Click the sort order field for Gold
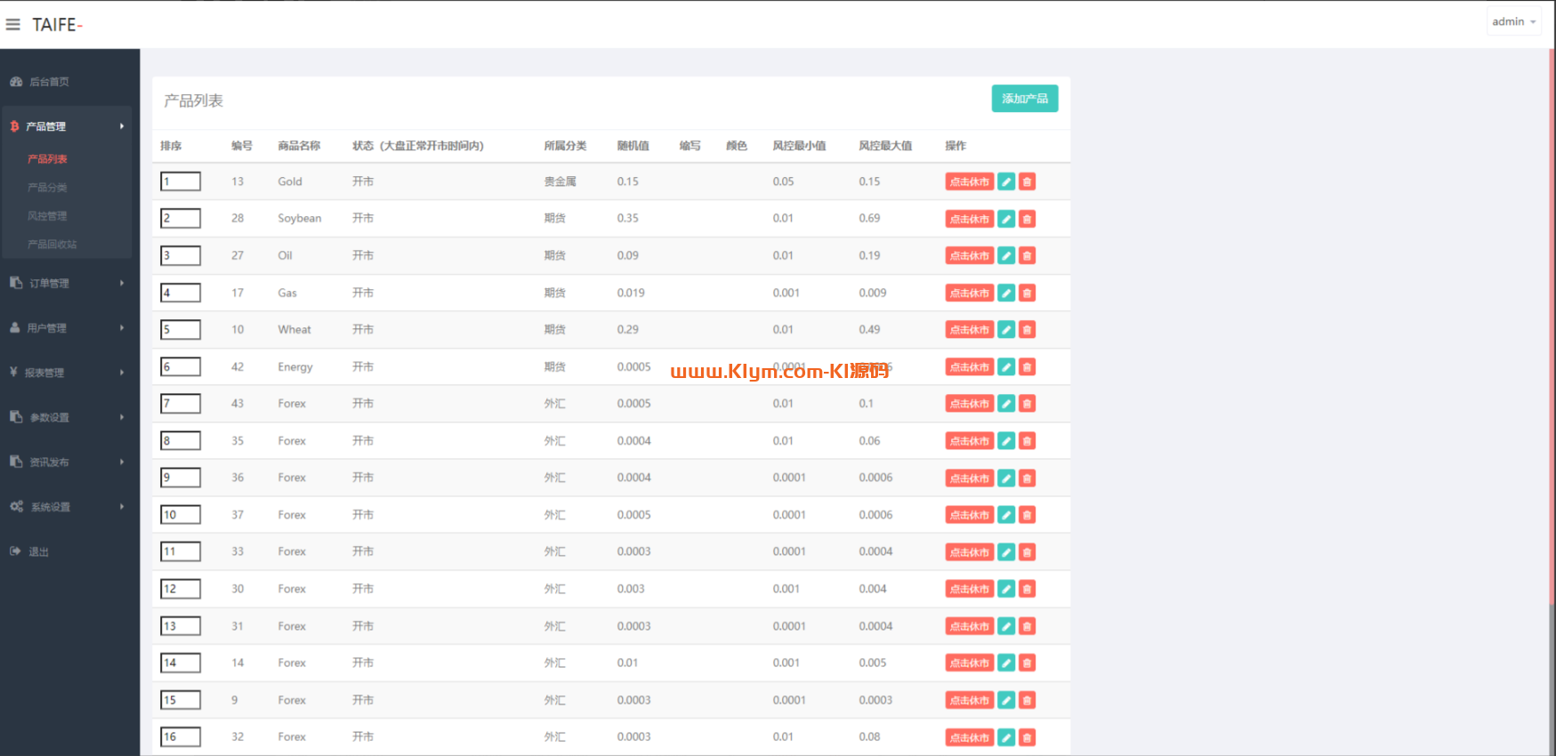Screen dimensions: 1556x756 pos(181,182)
